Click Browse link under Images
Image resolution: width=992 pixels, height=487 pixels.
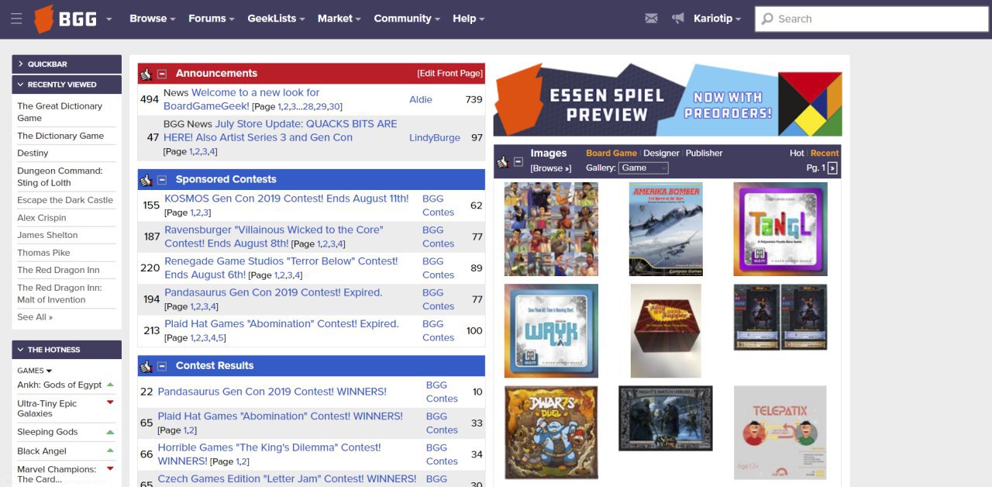pos(551,168)
